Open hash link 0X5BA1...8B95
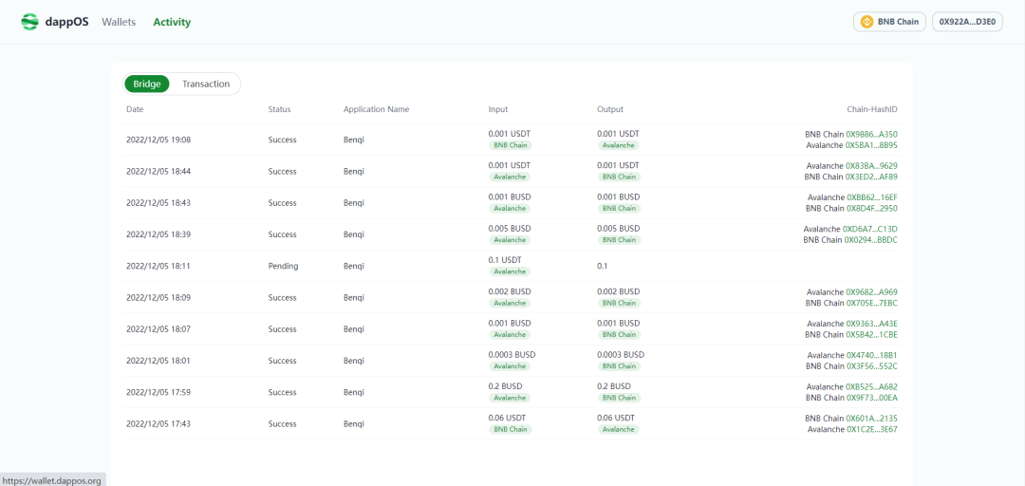 tap(871, 145)
